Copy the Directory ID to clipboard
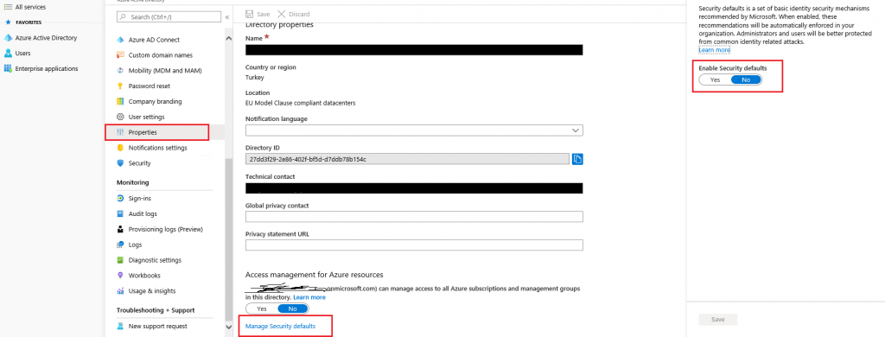 [577, 159]
